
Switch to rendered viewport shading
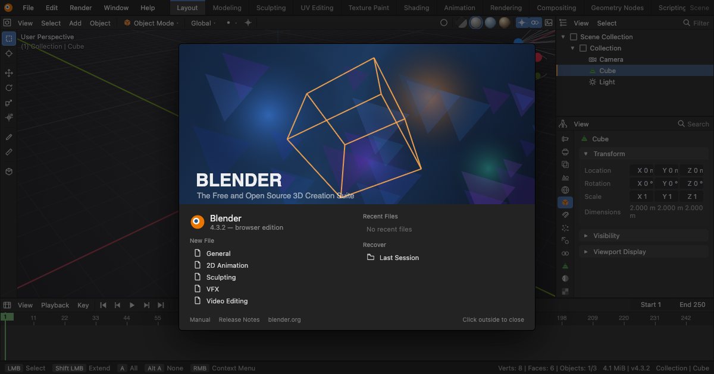[x=505, y=23]
